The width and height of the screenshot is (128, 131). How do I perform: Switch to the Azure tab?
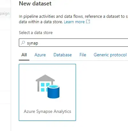click(40, 55)
